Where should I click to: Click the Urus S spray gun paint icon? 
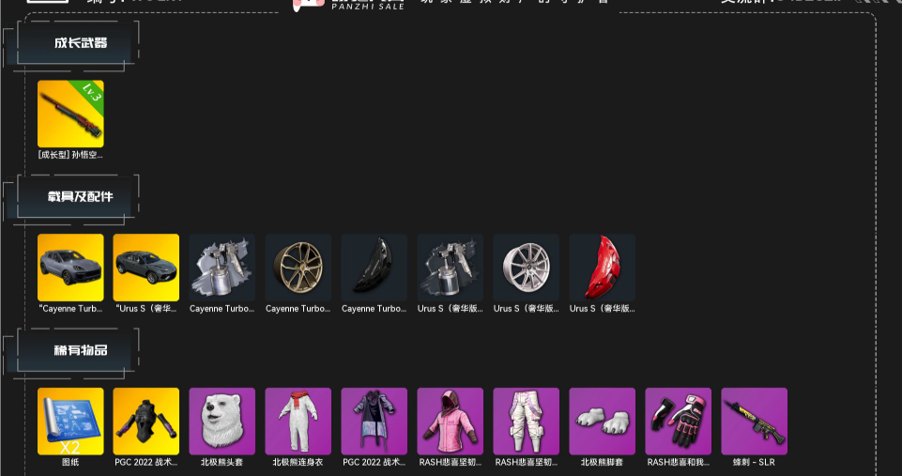450,268
